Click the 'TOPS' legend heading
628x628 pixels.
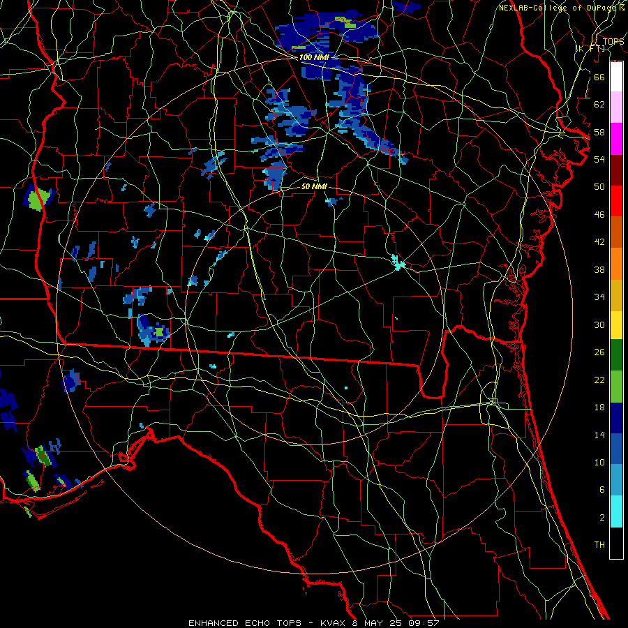613,41
